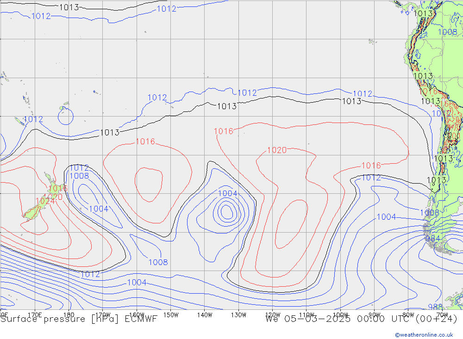
Task: Click the 130W longitude label
Action: coord(238,315)
